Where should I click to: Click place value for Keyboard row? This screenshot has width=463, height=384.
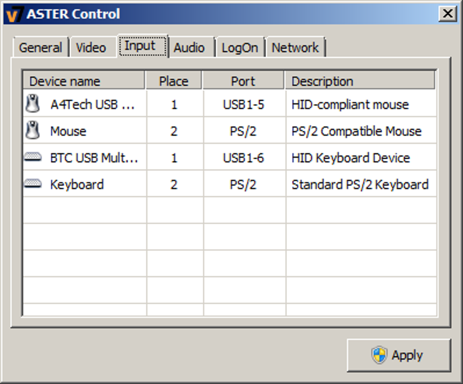(174, 184)
